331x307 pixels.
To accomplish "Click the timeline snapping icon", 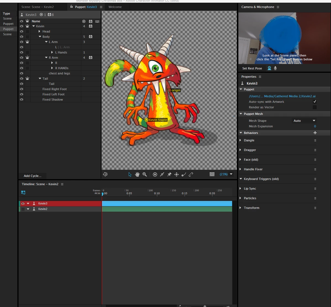I will (23, 192).
